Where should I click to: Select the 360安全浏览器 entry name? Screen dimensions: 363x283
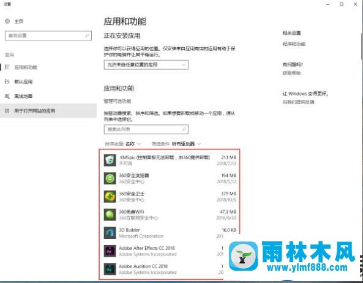click(x=134, y=176)
